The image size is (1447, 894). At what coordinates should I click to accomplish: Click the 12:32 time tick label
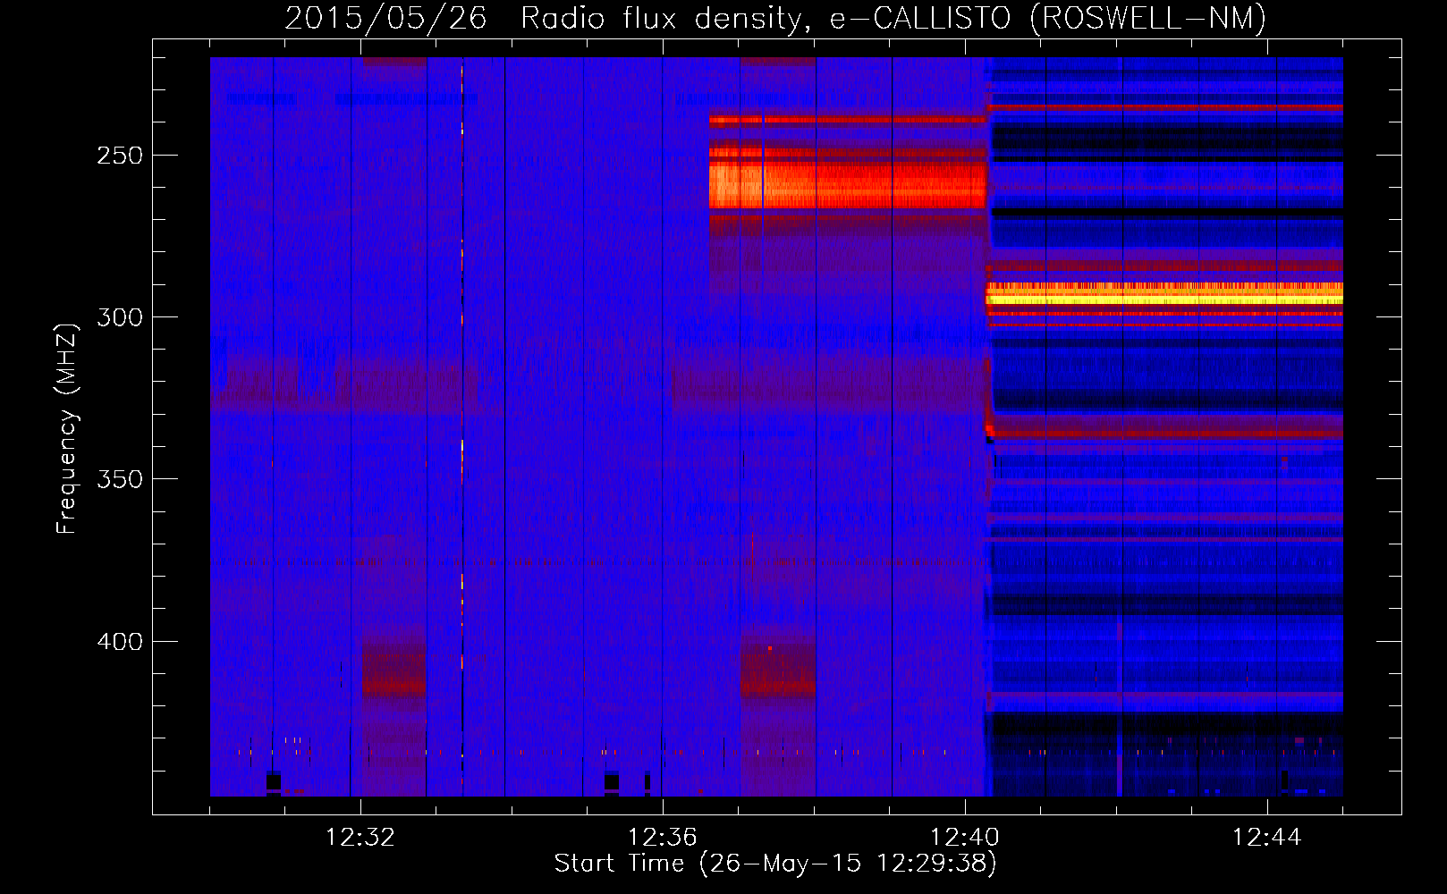[360, 838]
